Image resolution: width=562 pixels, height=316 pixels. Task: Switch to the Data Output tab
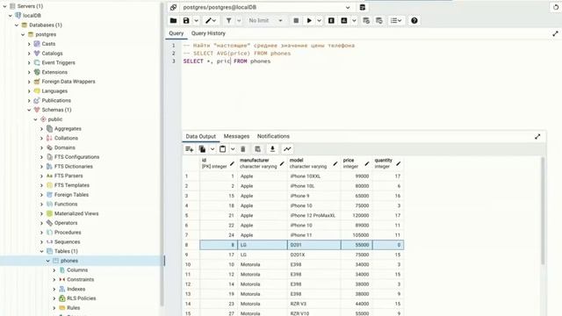coord(201,137)
